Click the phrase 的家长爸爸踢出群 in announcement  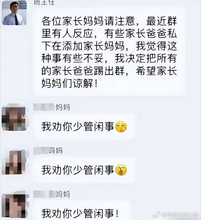(83, 71)
